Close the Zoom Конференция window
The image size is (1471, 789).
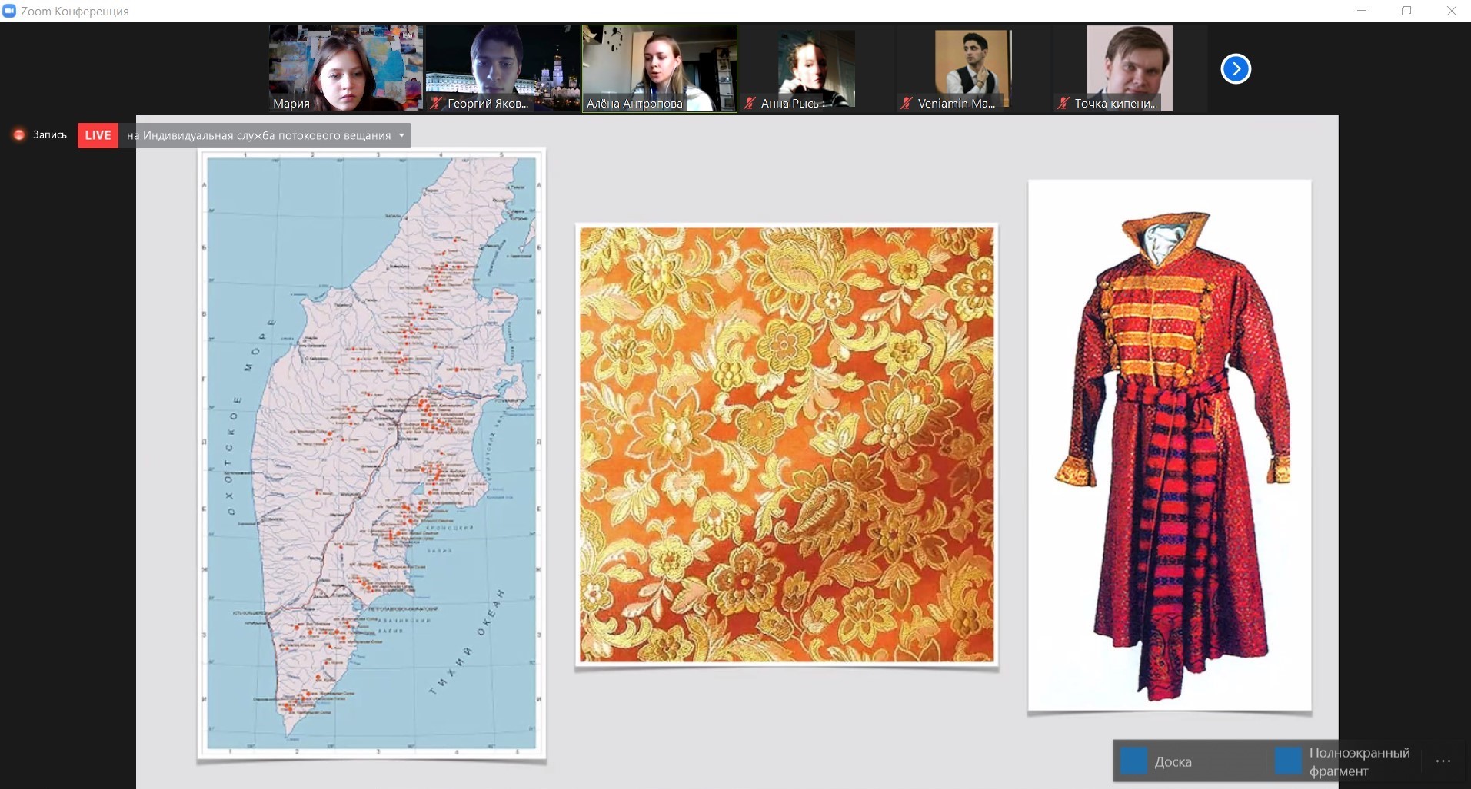tap(1452, 11)
